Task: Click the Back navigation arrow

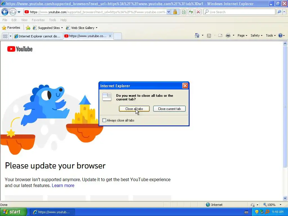Action: 5,12
